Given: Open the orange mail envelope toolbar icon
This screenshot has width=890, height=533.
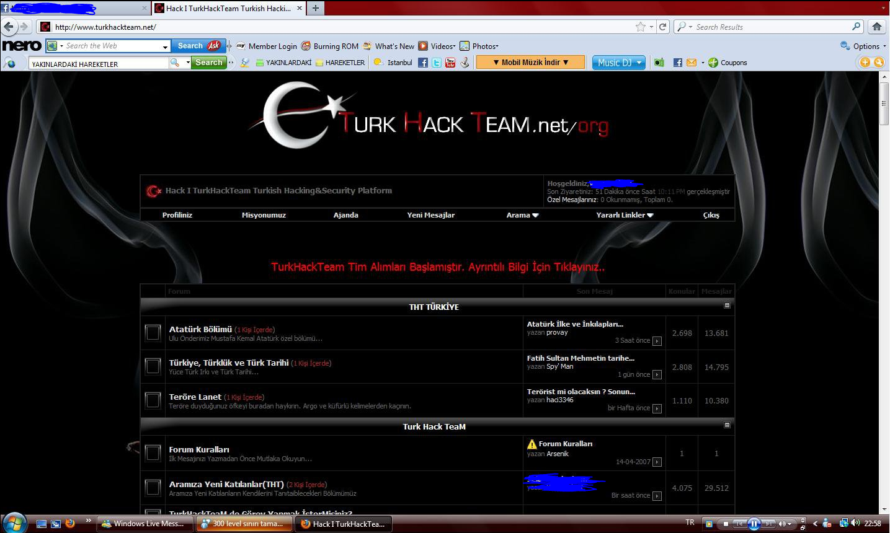Looking at the screenshot, I should [x=692, y=63].
